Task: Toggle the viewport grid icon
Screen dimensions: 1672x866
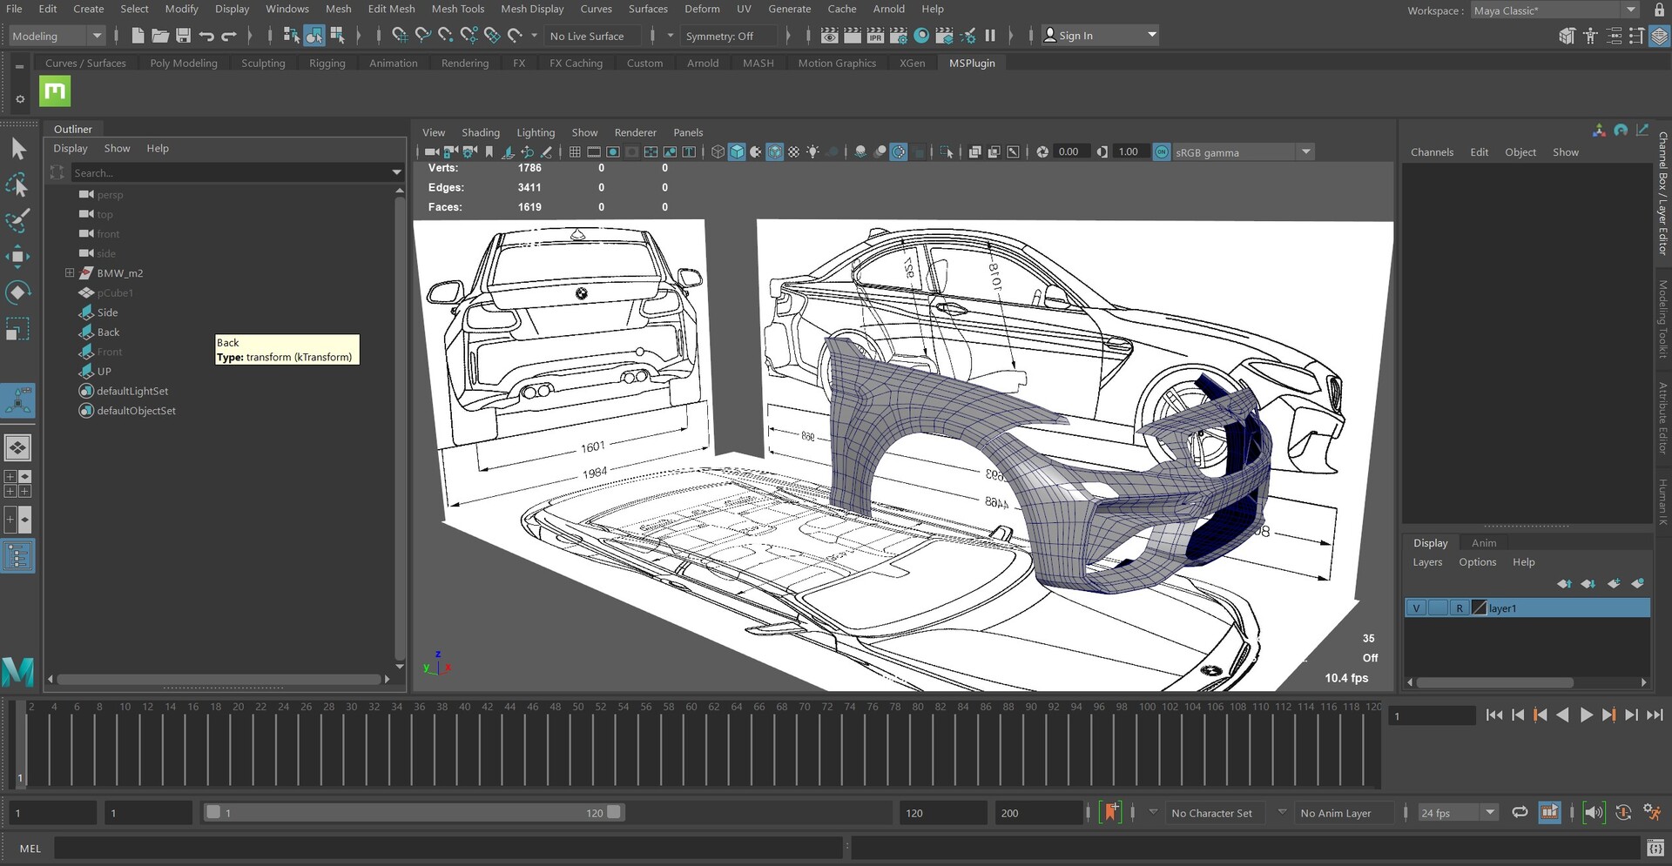Action: tap(575, 152)
